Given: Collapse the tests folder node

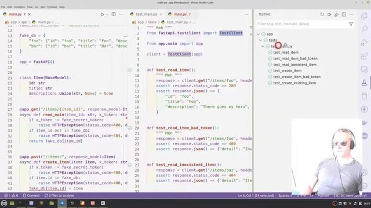Looking at the screenshot, I should pyautogui.click(x=260, y=40).
